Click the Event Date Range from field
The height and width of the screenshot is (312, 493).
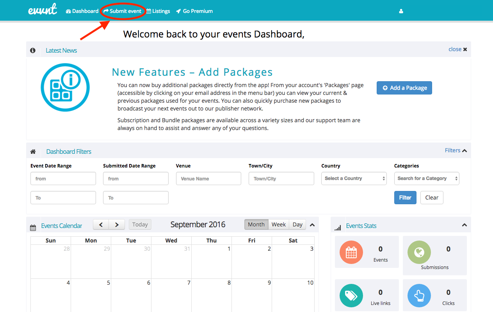coord(63,178)
